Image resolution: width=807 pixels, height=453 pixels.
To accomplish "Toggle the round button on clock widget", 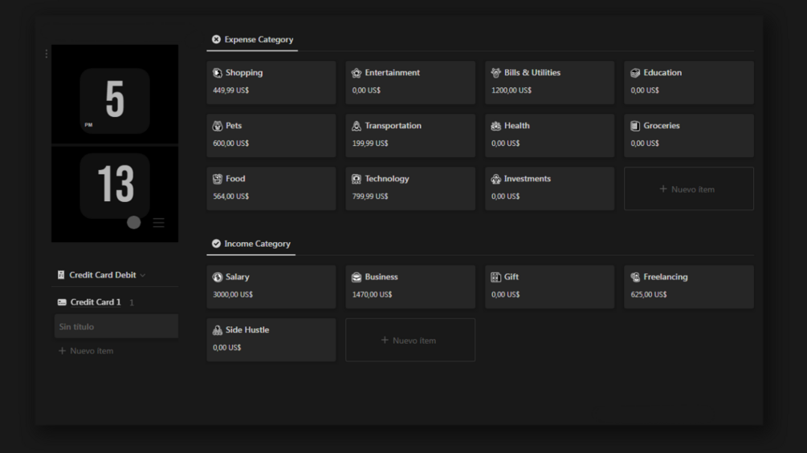I will tap(134, 222).
